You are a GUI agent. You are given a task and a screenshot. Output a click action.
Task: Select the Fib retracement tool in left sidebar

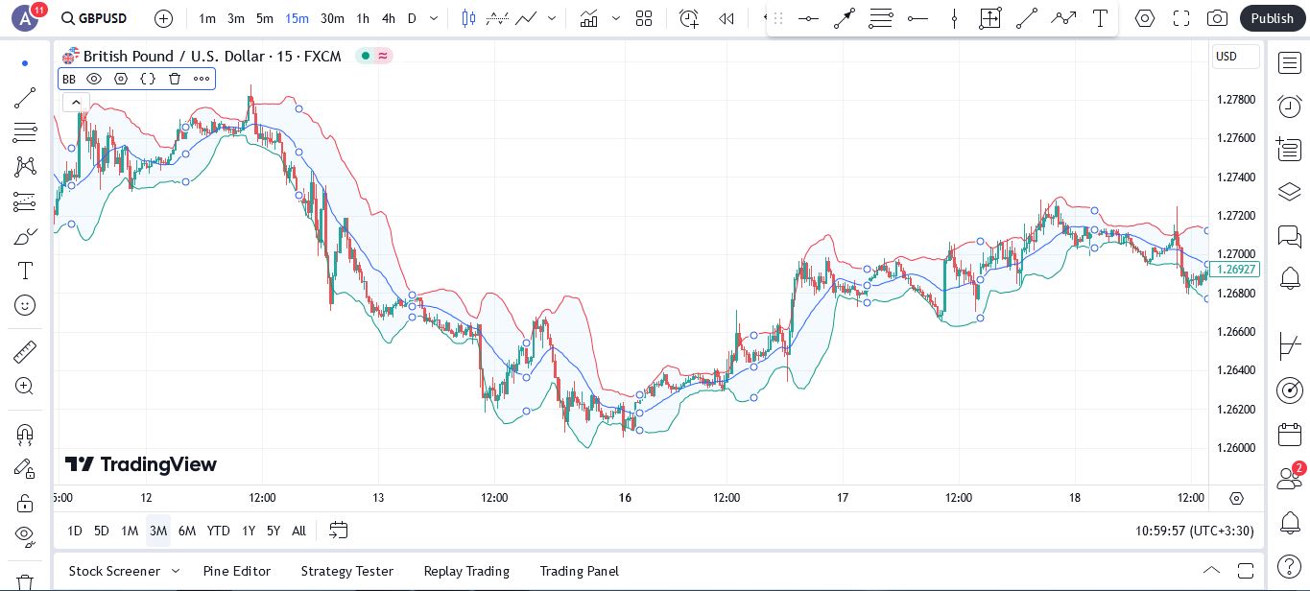pos(25,131)
